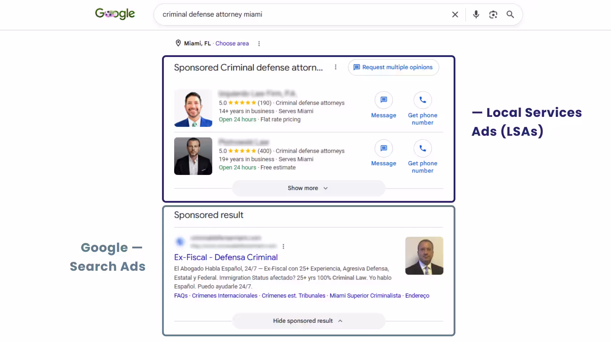
Task: Message the attorney with 190 reviews
Action: [384, 105]
